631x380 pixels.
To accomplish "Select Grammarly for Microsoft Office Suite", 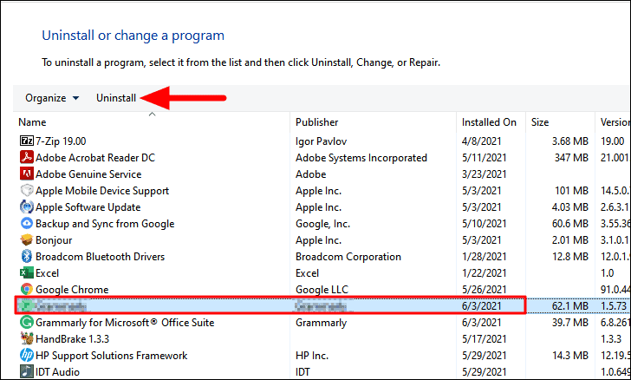I will tap(125, 323).
